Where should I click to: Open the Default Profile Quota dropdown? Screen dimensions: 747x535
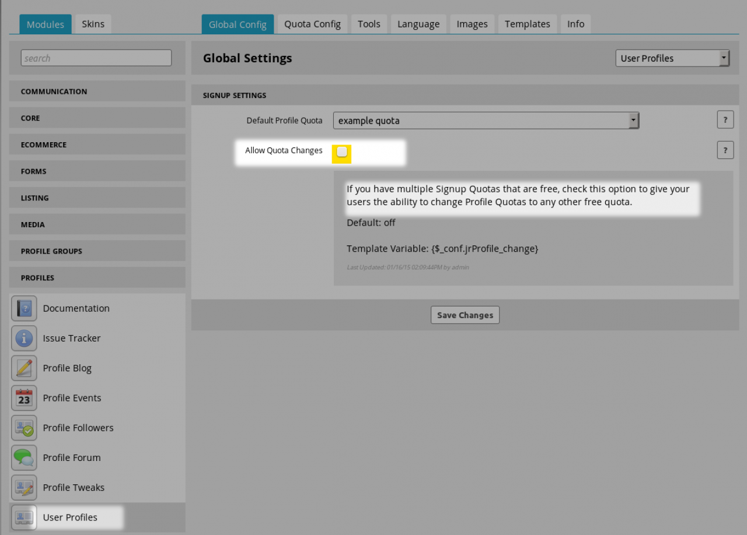486,121
